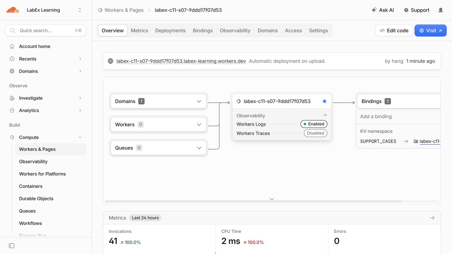The image size is (452, 254).
Task: Expand the Queues dropdown in diagram
Action: point(159,148)
